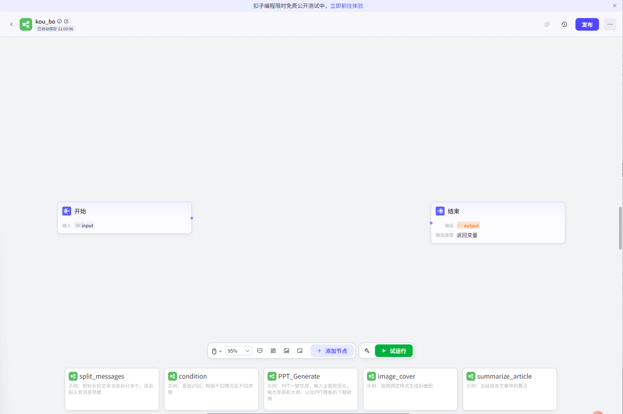The height and width of the screenshot is (414, 623).
Task: Select the PPT_Generate example card
Action: (311, 388)
